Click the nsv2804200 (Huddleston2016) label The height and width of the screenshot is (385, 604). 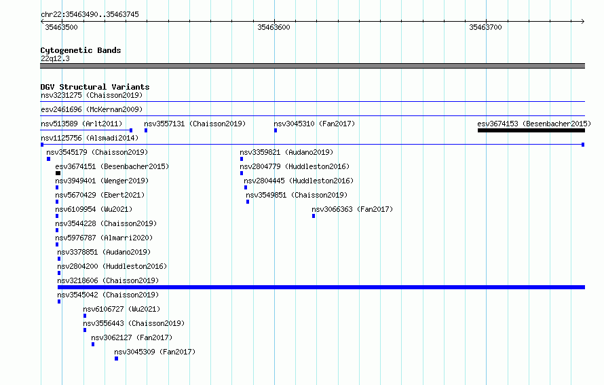(112, 266)
